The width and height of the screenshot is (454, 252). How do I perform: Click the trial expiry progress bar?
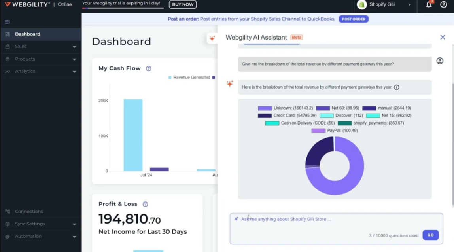[x=123, y=8]
